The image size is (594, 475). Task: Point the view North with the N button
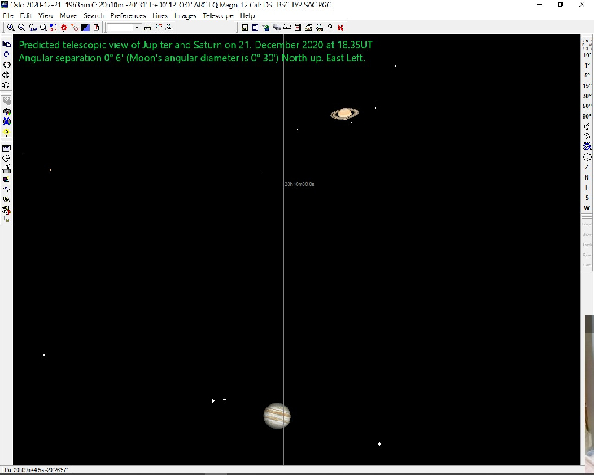point(587,176)
